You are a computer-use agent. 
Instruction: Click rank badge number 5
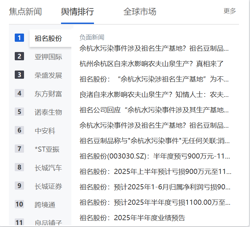(x=19, y=112)
